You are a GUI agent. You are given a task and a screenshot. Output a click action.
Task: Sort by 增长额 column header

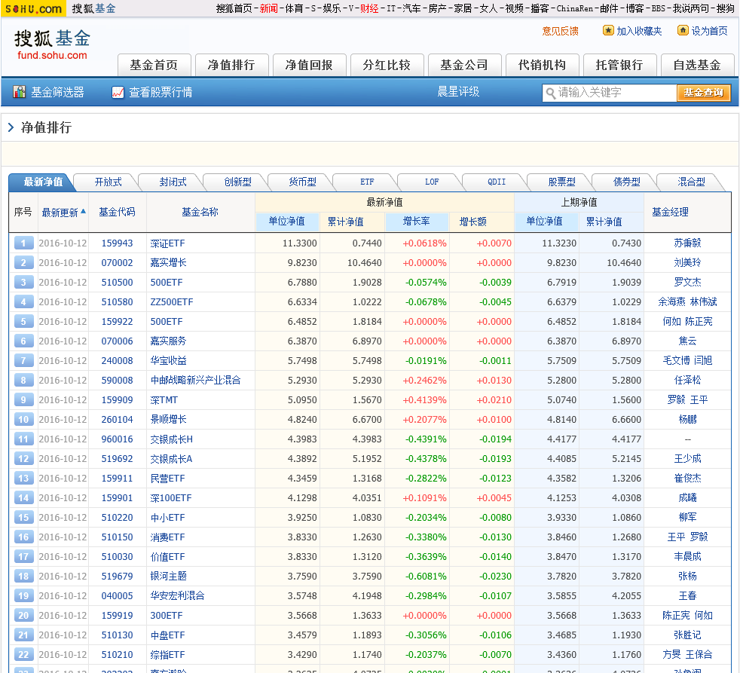coord(473,222)
